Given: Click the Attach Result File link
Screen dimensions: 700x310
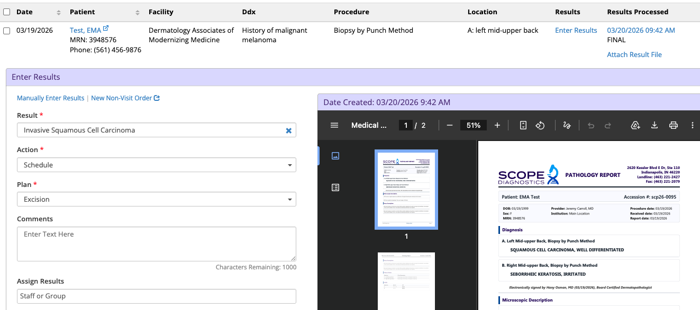Looking at the screenshot, I should [634, 54].
